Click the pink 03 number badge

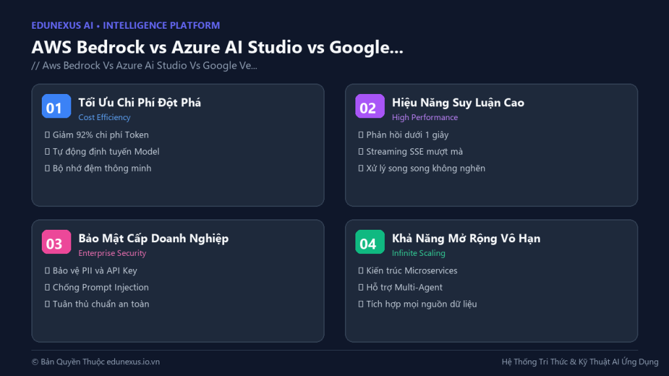[56, 242]
